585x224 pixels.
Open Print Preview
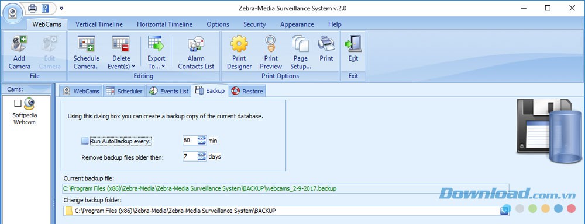pos(271,52)
